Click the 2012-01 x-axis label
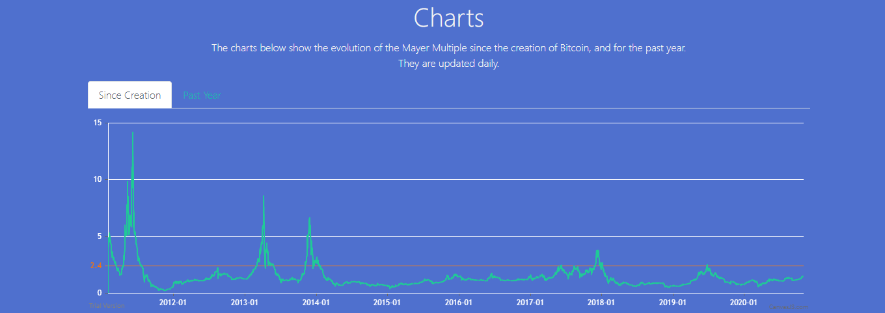Image resolution: width=885 pixels, height=313 pixels. point(173,303)
